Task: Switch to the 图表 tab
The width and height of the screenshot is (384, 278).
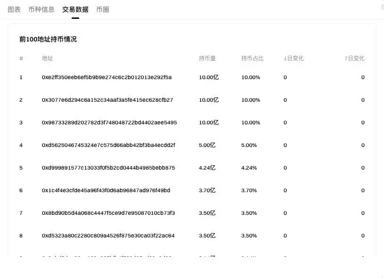Action: (x=14, y=9)
